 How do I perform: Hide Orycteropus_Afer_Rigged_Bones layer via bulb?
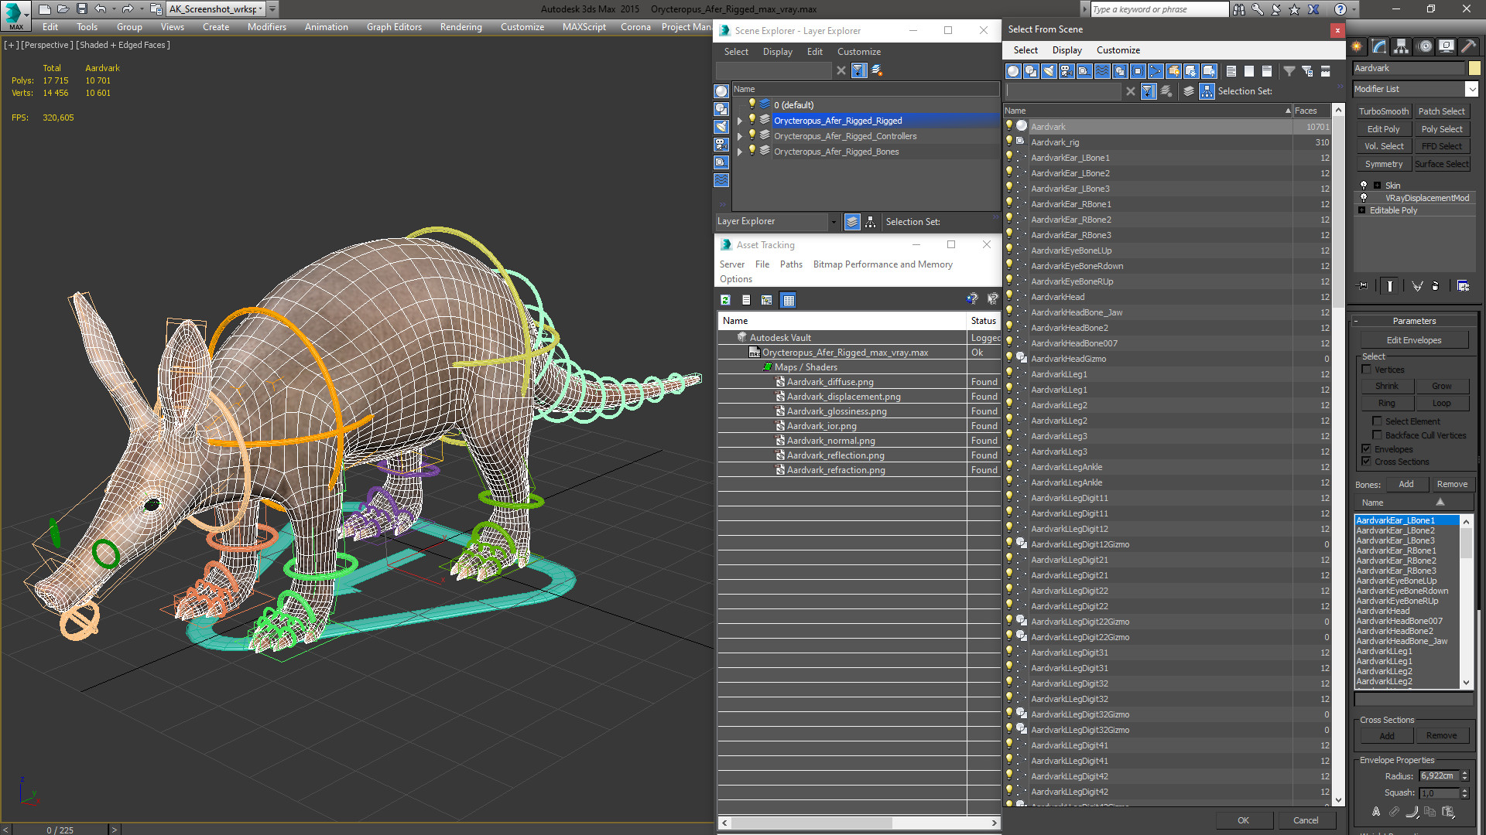point(752,151)
